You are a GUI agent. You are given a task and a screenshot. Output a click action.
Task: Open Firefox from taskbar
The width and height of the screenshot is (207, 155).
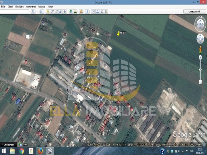pyautogui.click(x=40, y=151)
